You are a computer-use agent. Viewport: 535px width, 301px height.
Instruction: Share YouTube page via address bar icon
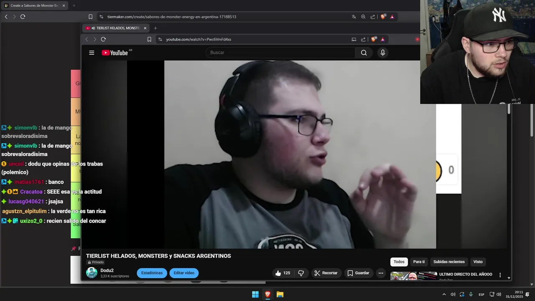363,39
